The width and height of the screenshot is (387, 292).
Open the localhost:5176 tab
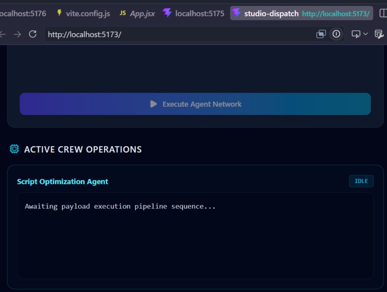[x=22, y=13]
